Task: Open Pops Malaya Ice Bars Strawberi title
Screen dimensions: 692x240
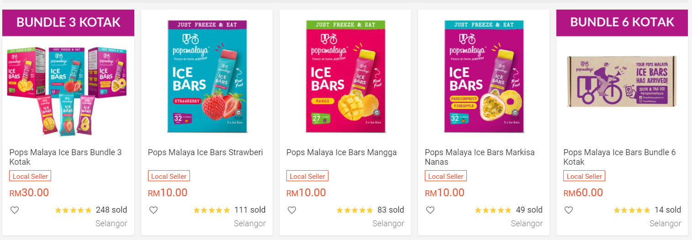Action: [x=205, y=152]
